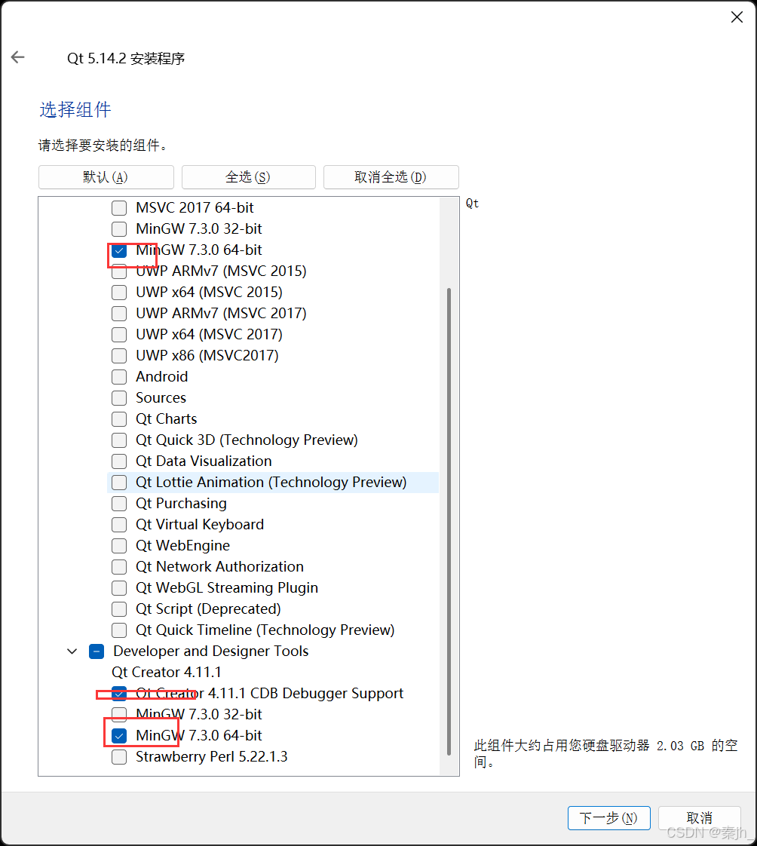Collapse Developer and Designer Tools node
The image size is (757, 846).
pos(72,651)
